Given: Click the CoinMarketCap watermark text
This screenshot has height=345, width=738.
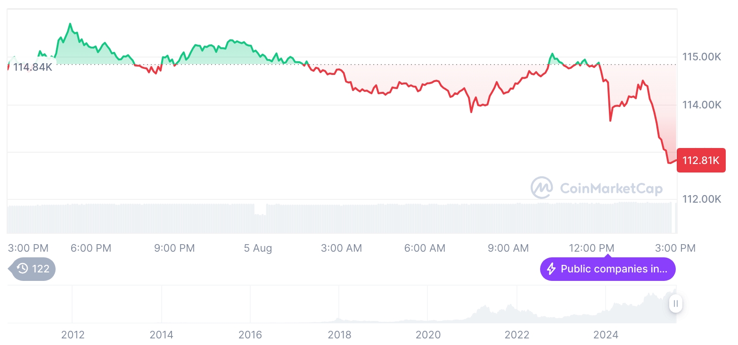Looking at the screenshot, I should coord(611,189).
